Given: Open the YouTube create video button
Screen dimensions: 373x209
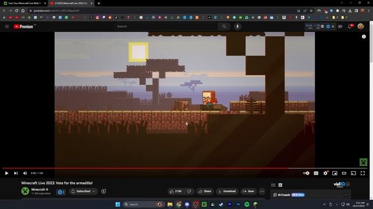Looking at the screenshot, I should click(x=340, y=26).
